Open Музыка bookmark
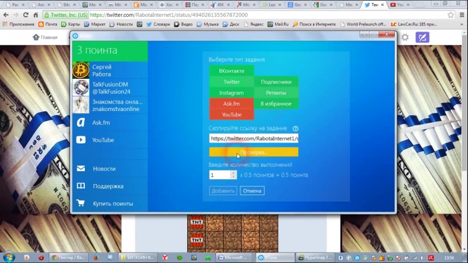 pos(208,24)
